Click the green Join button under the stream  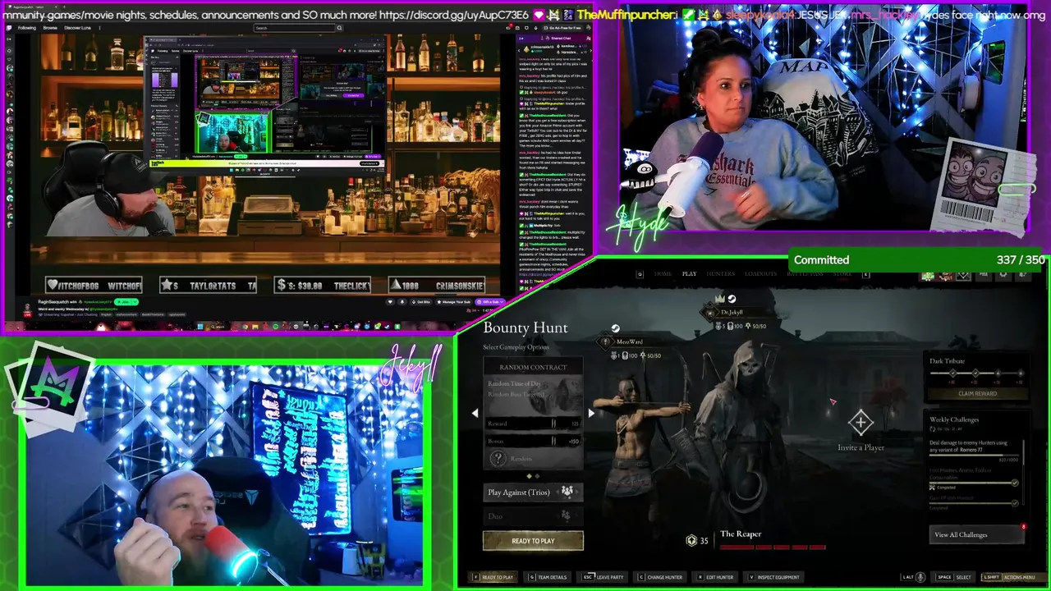click(122, 302)
